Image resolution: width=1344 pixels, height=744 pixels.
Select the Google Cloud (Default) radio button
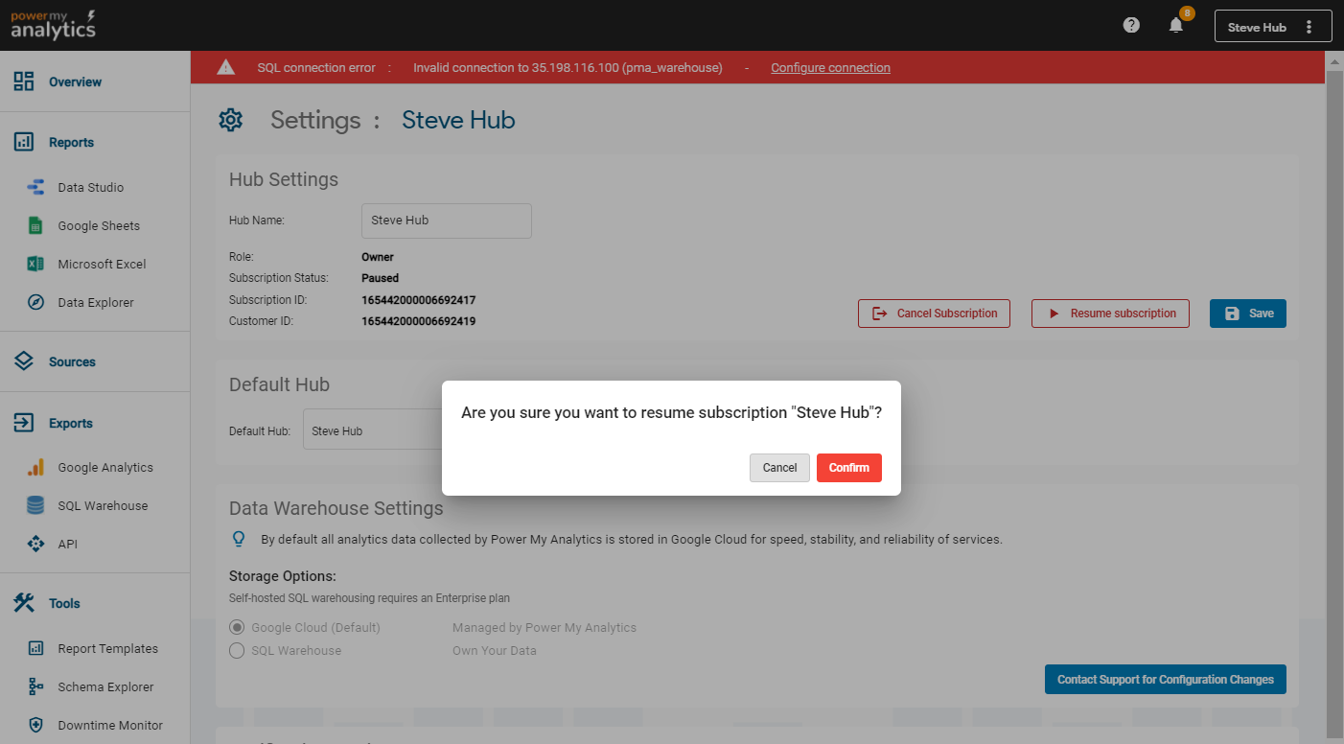pos(237,628)
